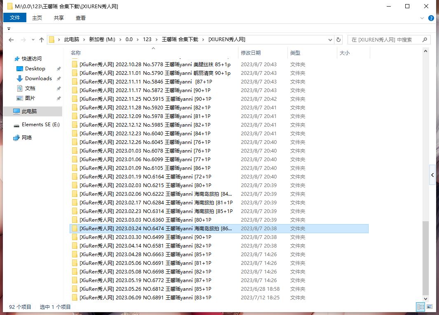439x315 pixels.
Task: Go back with the left arrow
Action: click(11, 40)
